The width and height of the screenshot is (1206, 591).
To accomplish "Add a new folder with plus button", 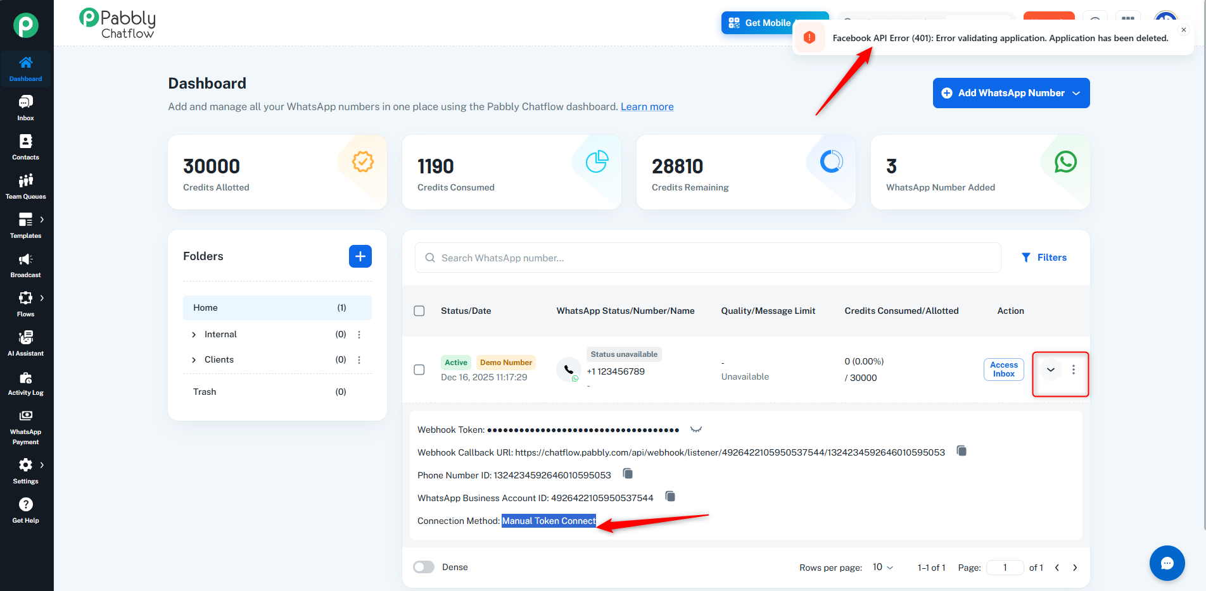I will 360,256.
